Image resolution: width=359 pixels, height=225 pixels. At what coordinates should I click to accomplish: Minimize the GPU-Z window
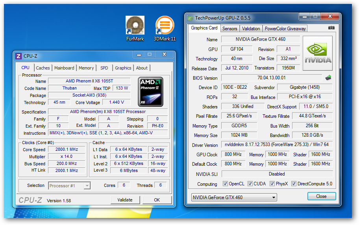[x=305, y=16]
